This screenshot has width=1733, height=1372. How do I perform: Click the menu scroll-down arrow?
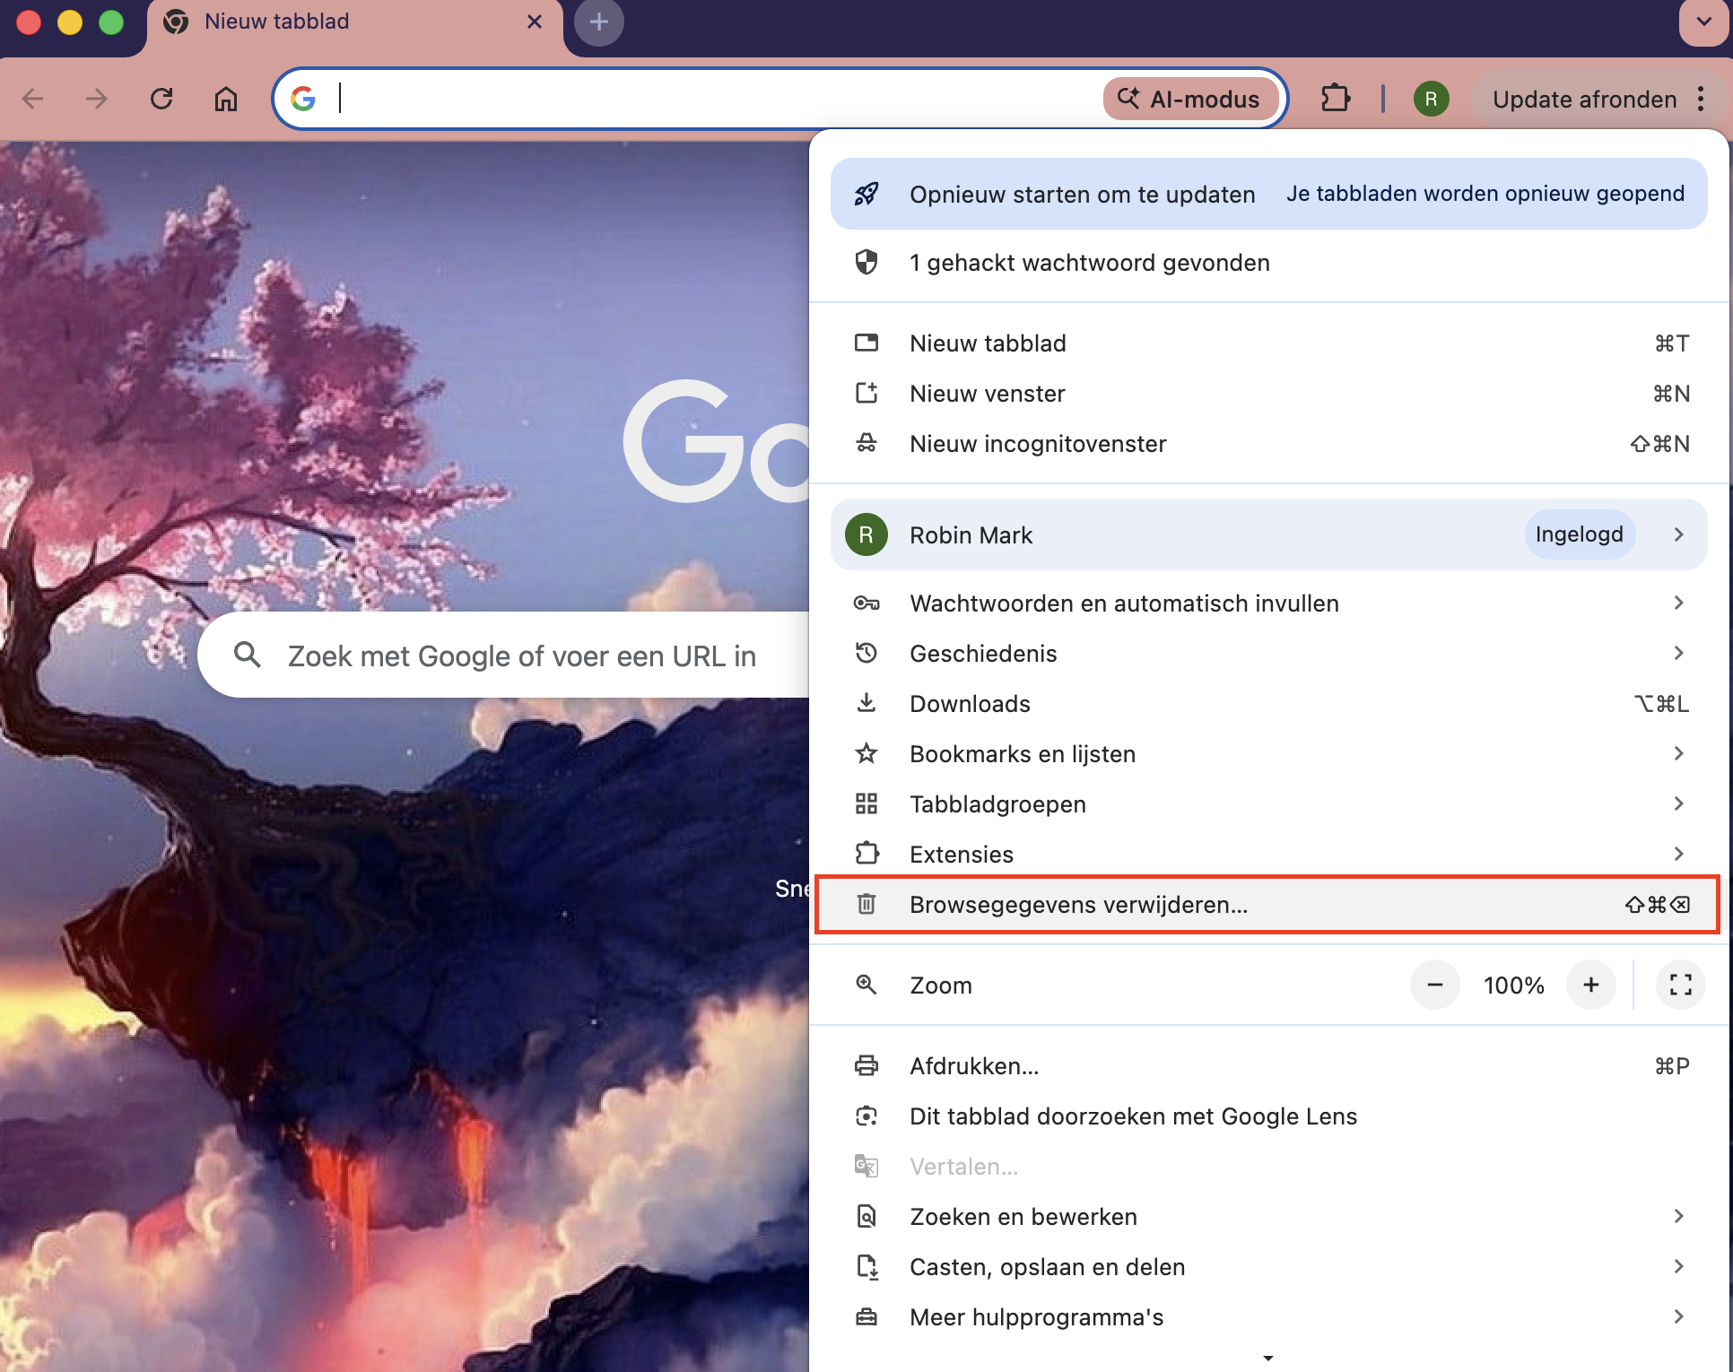[1268, 1358]
